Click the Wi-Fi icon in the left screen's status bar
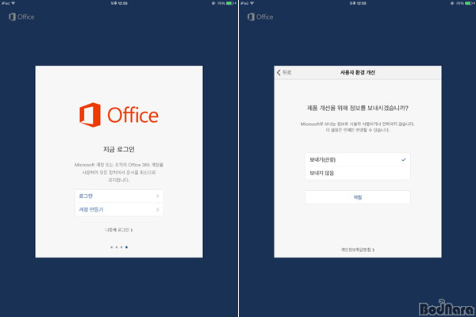Screen dimensions: 476x317 tap(13, 3)
